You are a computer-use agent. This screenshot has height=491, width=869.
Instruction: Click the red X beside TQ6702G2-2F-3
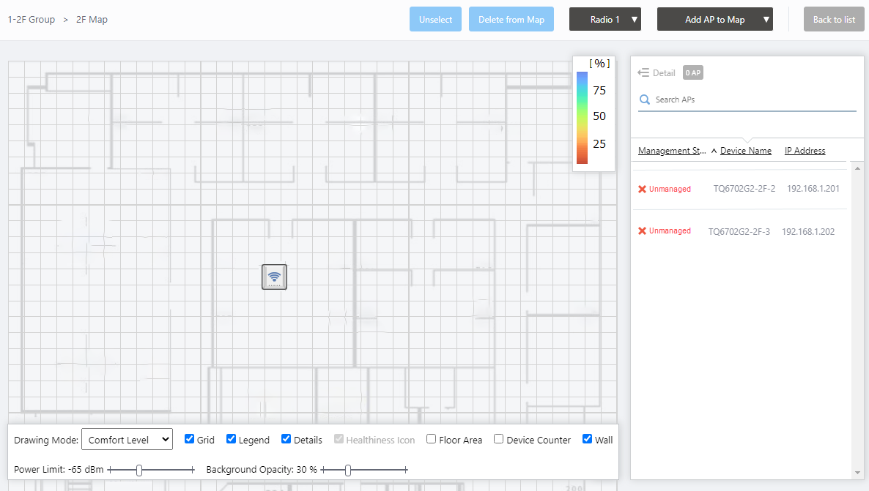(642, 231)
